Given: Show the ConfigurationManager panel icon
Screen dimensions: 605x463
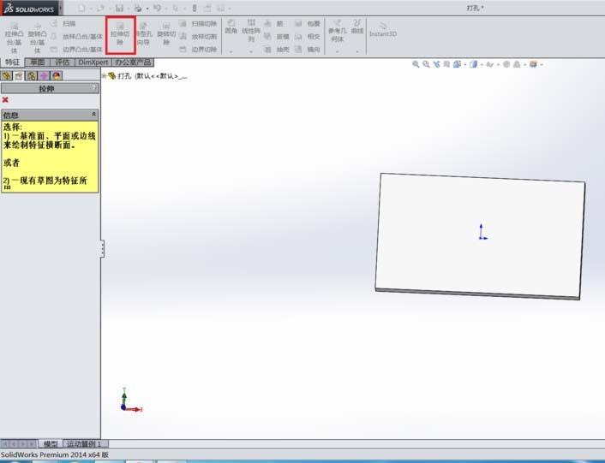Looking at the screenshot, I should 31,75.
